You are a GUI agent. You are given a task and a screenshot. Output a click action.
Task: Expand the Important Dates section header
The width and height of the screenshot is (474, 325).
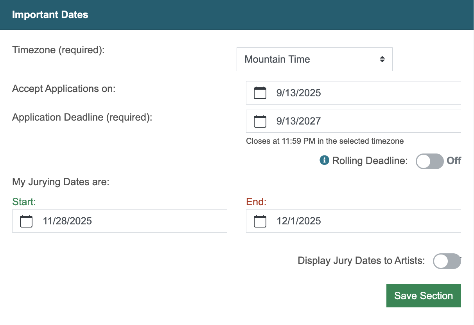pyautogui.click(x=50, y=14)
